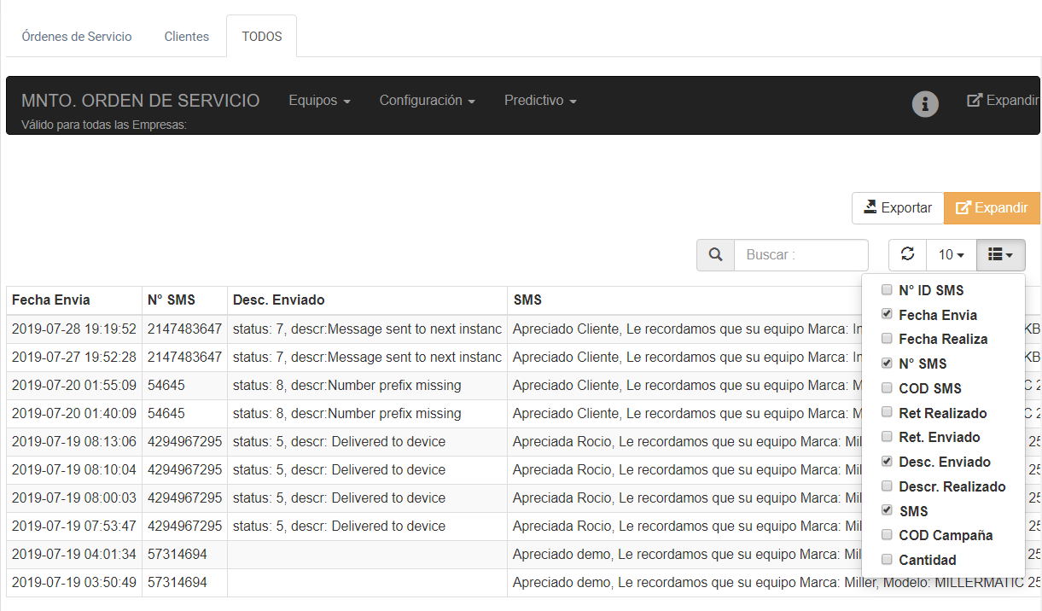
Task: Switch to Órdenes de Servicio tab
Action: (x=77, y=37)
